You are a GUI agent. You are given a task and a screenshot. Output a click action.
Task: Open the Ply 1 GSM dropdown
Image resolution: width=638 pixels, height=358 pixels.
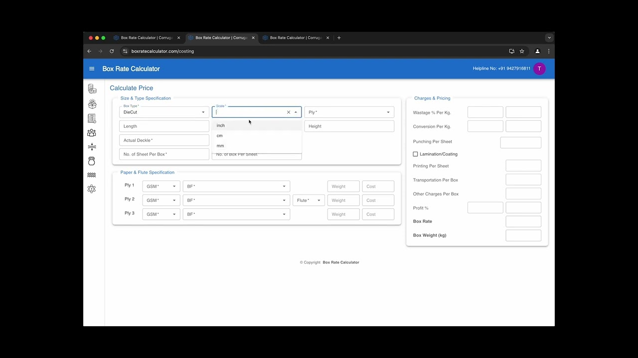pos(161,186)
